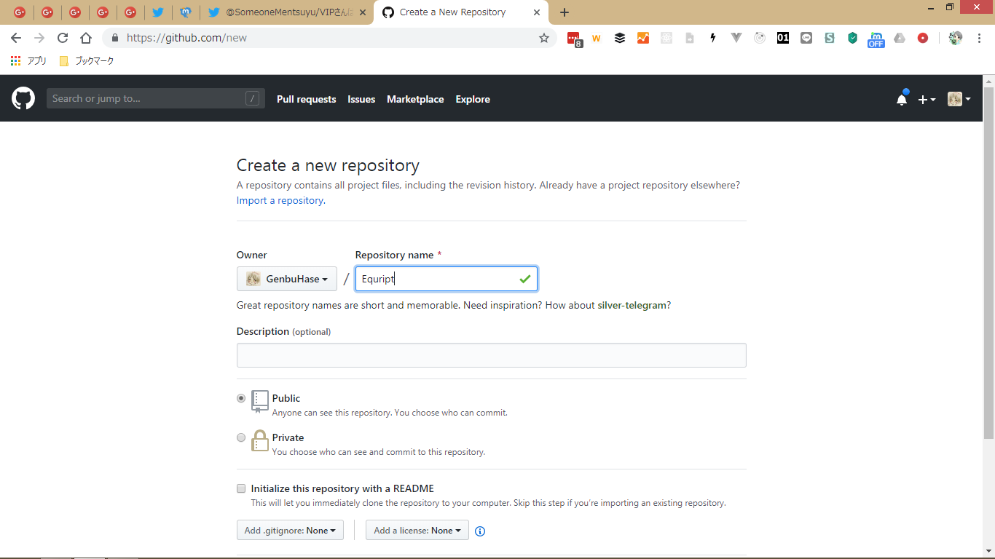Click the browser home button
Image resolution: width=995 pixels, height=559 pixels.
click(x=86, y=38)
